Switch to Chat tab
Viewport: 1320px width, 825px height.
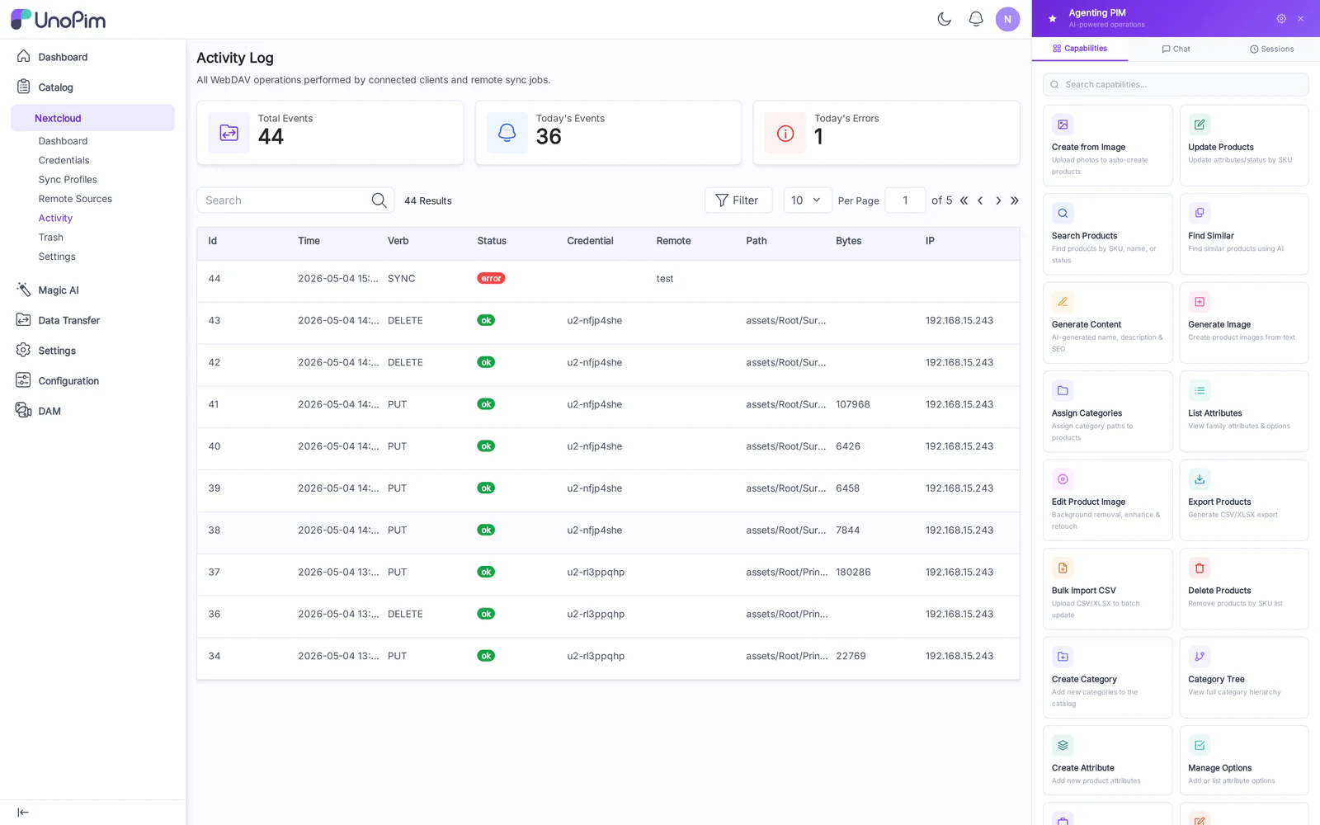(x=1176, y=49)
